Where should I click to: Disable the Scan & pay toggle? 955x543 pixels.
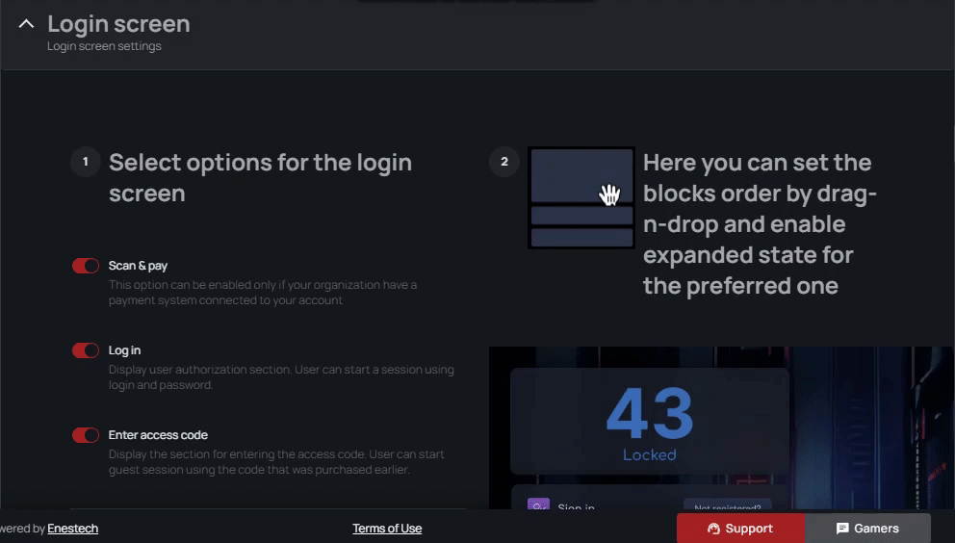click(x=86, y=266)
